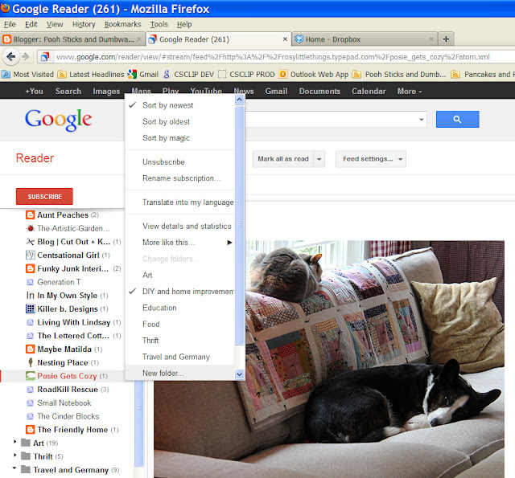Image resolution: width=515 pixels, height=478 pixels.
Task: Click the RoadKill Rescue RSS icon
Action: tap(31, 390)
